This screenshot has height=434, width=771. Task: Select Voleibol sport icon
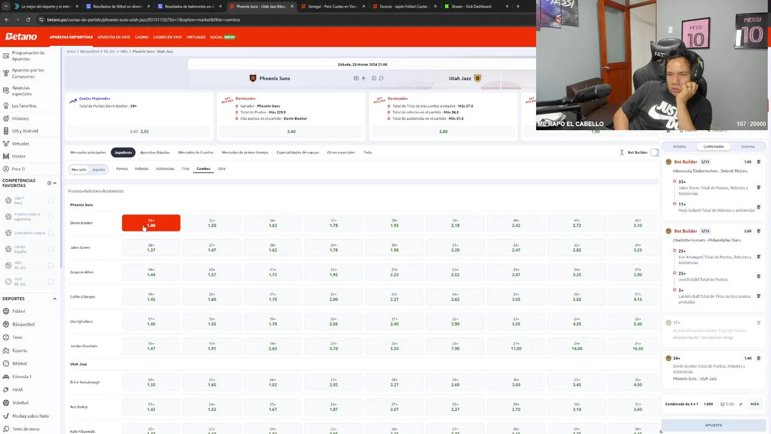(x=5, y=403)
